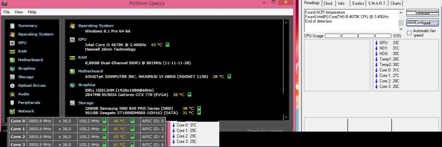Click the 'APIC ID: 2' cell
The image size is (442, 147).
153,129
